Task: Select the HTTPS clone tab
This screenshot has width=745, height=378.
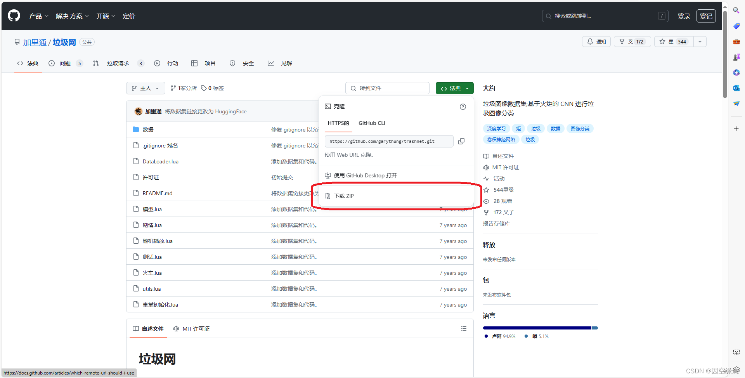Action: coord(338,123)
